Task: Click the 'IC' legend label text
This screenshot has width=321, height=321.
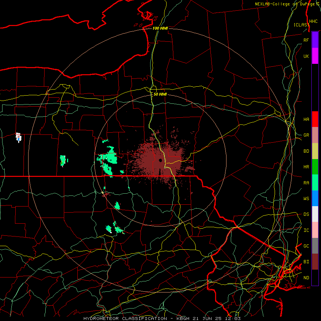Action: [306, 230]
